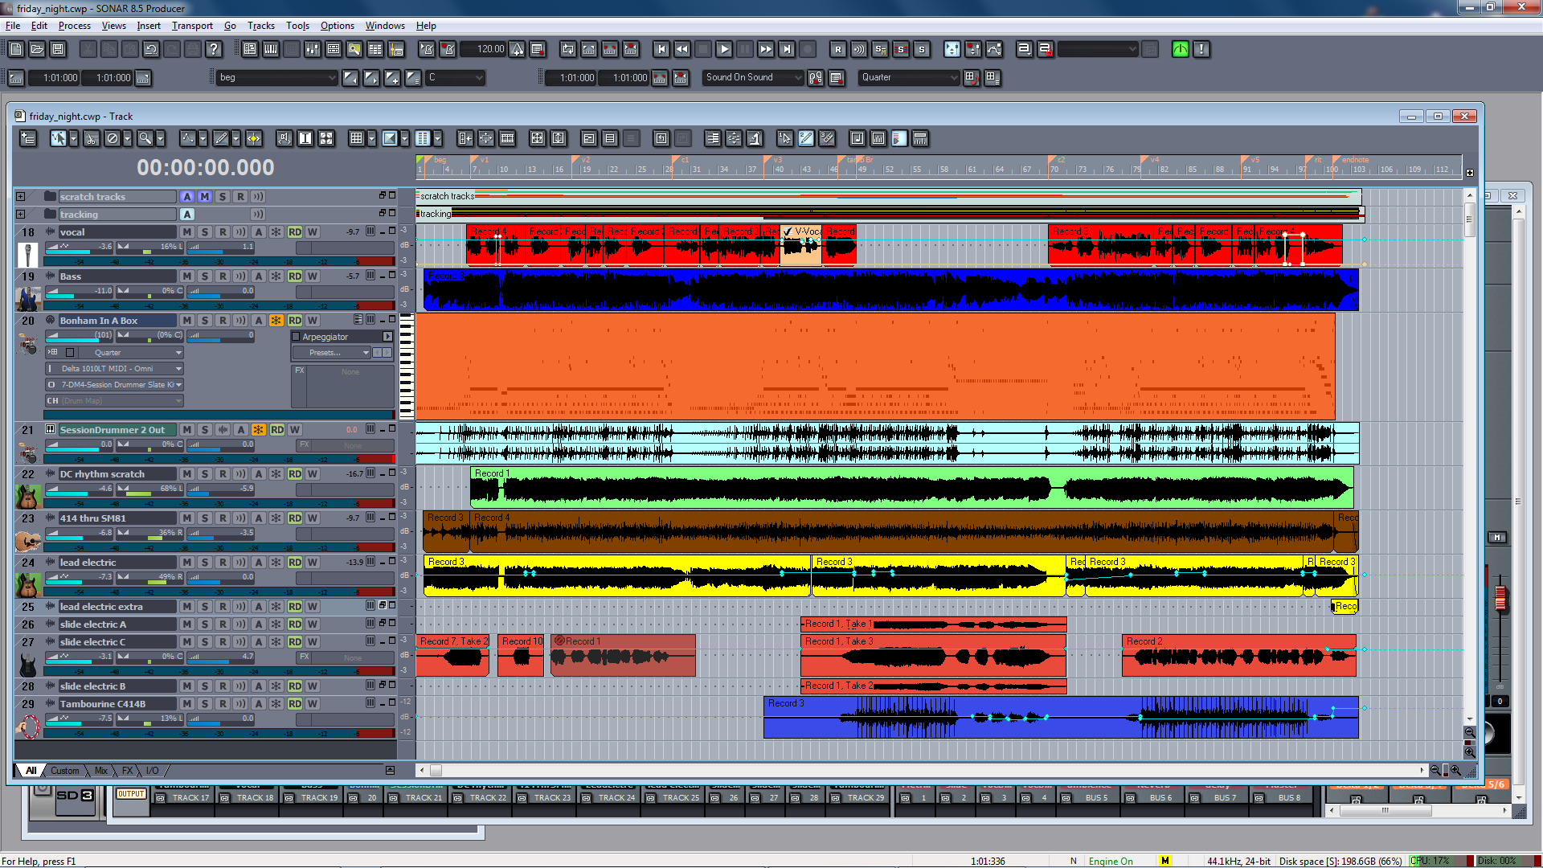Screen dimensions: 1543x868
Task: Fast forward the transport
Action: (x=766, y=49)
